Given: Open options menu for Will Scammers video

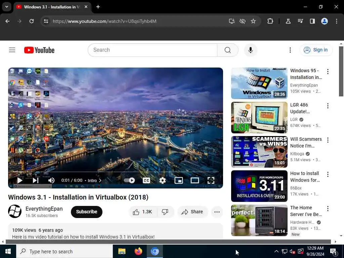Looking at the screenshot, I should click(328, 140).
